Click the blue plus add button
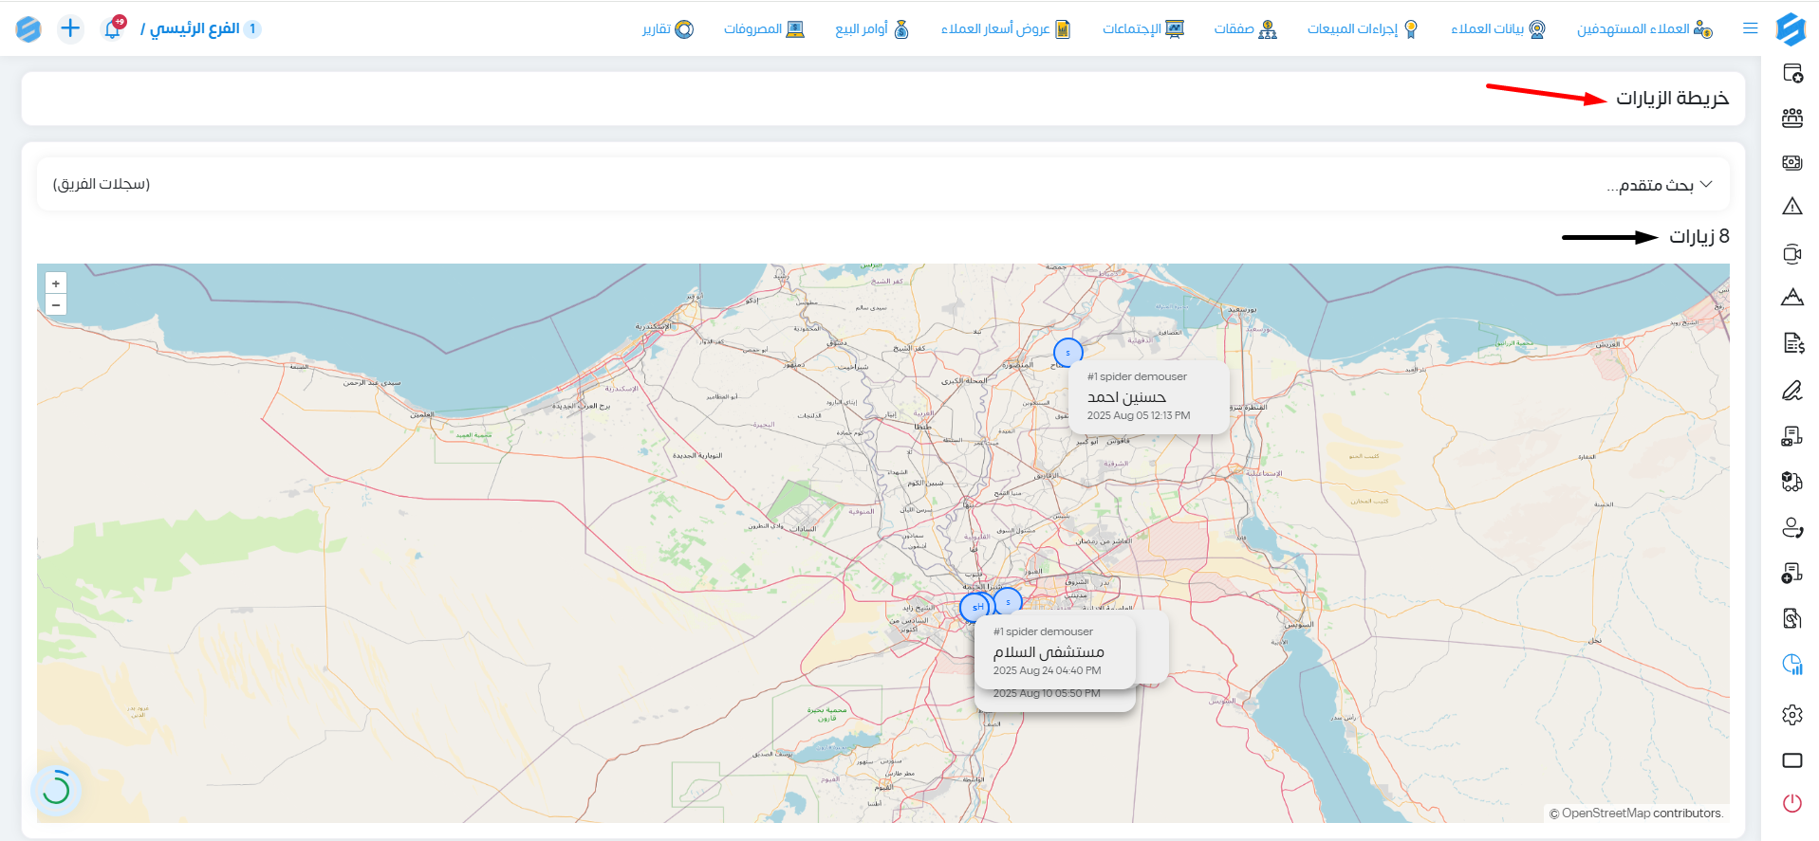 [x=70, y=28]
